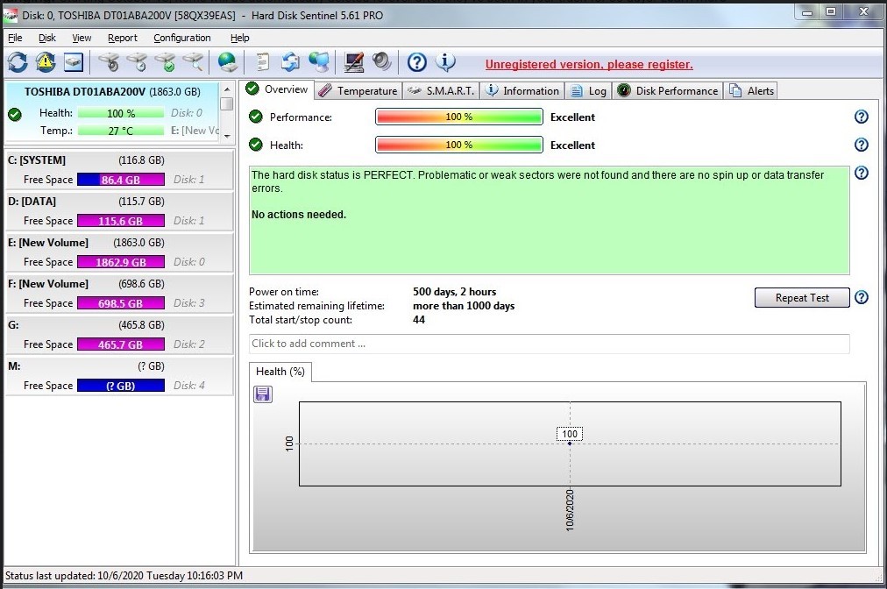Screen dimensions: 887x589
Task: Click the D: Free Space 115.6 GB bar
Action: point(120,221)
